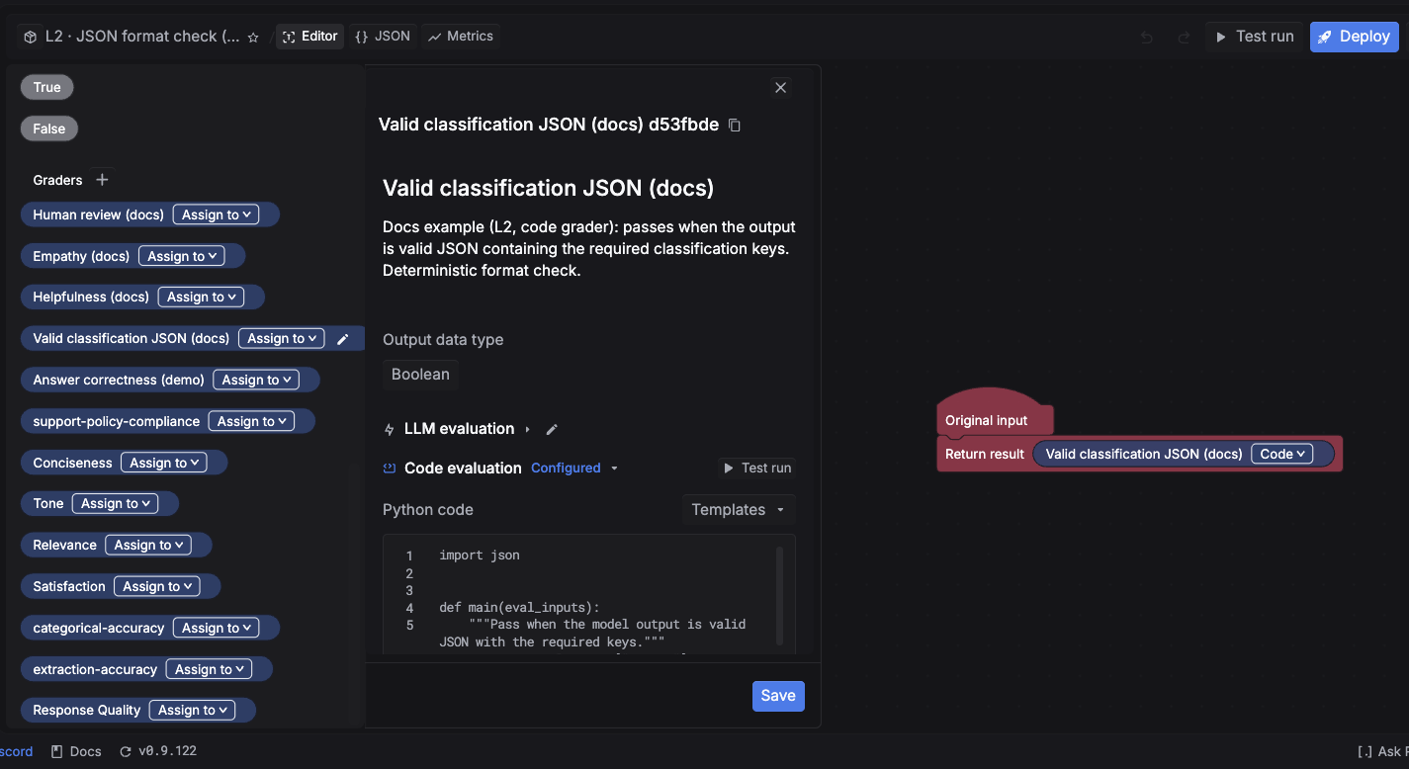Click the Deploy button
1409x769 pixels.
tap(1354, 37)
